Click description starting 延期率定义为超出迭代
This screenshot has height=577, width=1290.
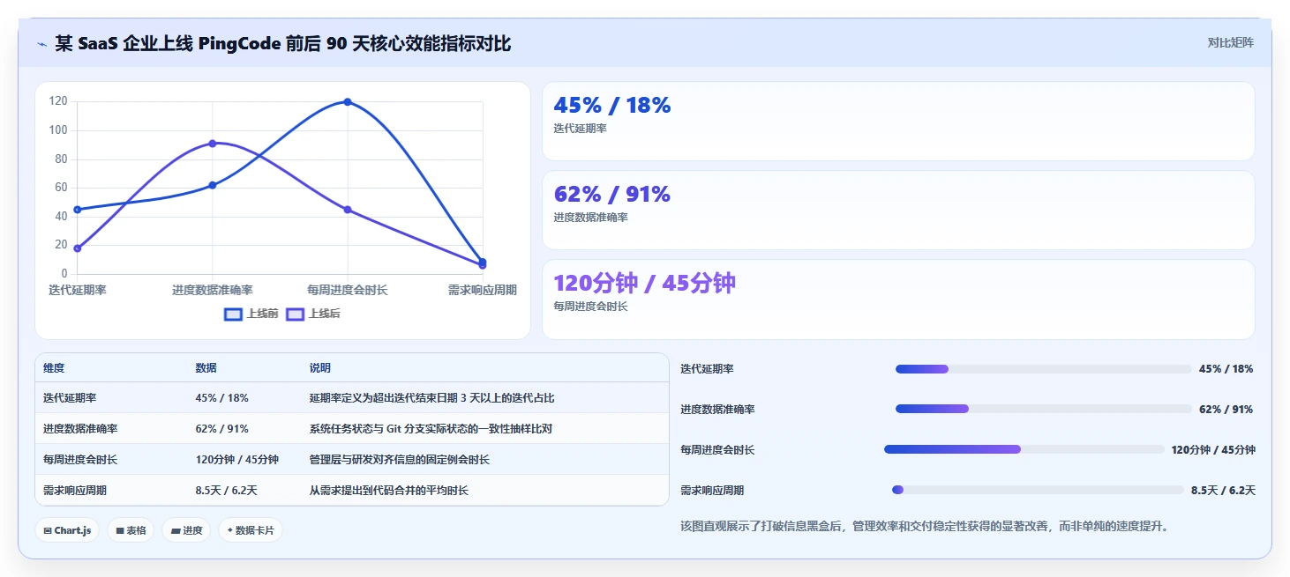(x=432, y=398)
